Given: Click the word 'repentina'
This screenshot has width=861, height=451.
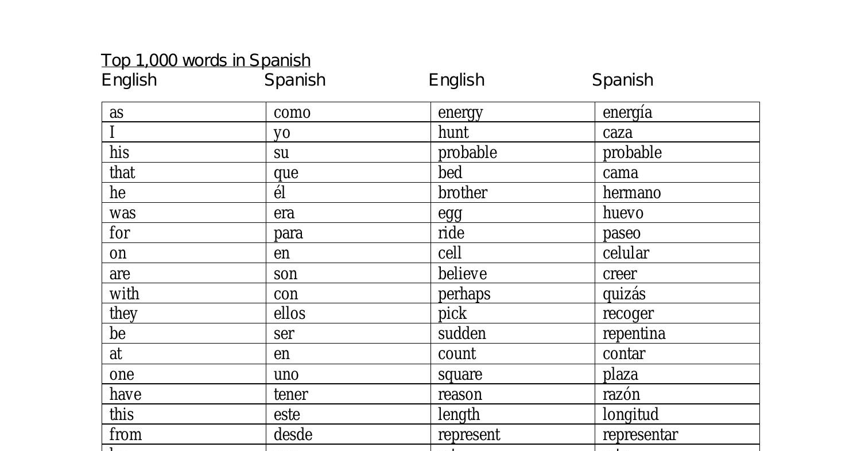Looking at the screenshot, I should (634, 334).
